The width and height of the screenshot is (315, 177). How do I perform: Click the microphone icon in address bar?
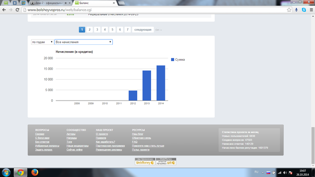coord(296,10)
